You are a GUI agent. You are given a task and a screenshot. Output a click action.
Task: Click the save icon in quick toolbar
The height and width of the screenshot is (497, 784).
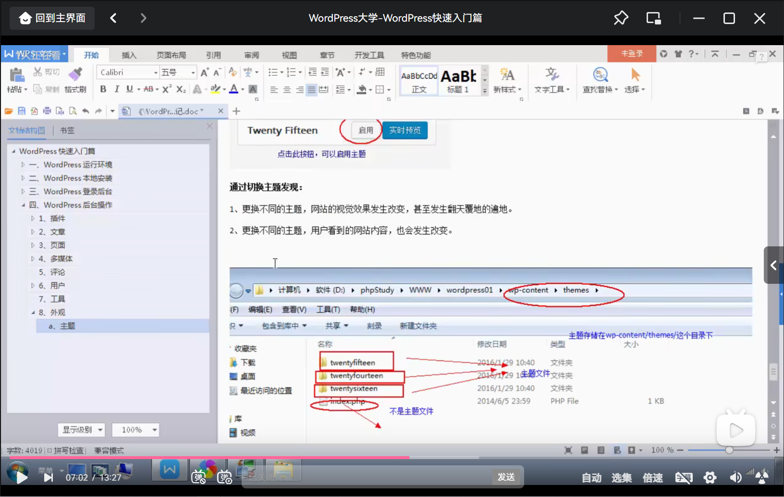point(22,111)
